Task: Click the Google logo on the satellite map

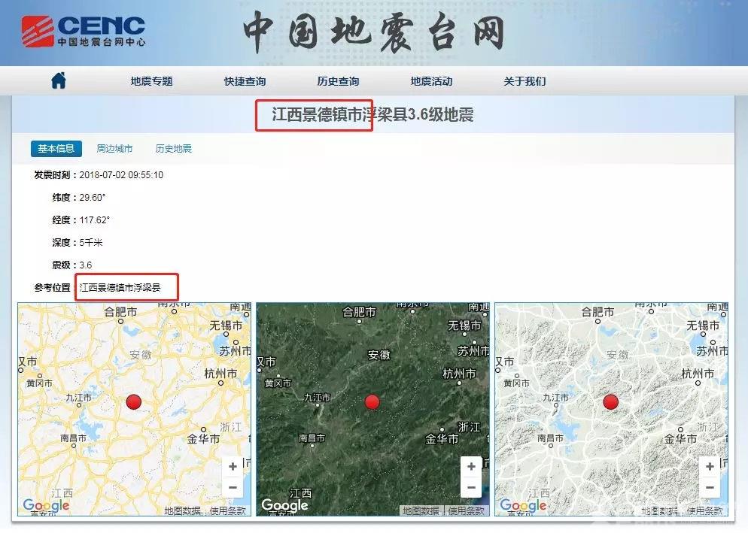Action: click(284, 505)
